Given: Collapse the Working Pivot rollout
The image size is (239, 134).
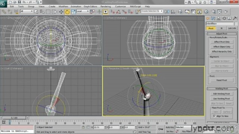Looking at the screenshot, I should point(222,89).
